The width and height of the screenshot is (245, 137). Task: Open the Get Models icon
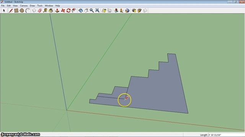pyautogui.click(x=134, y=11)
